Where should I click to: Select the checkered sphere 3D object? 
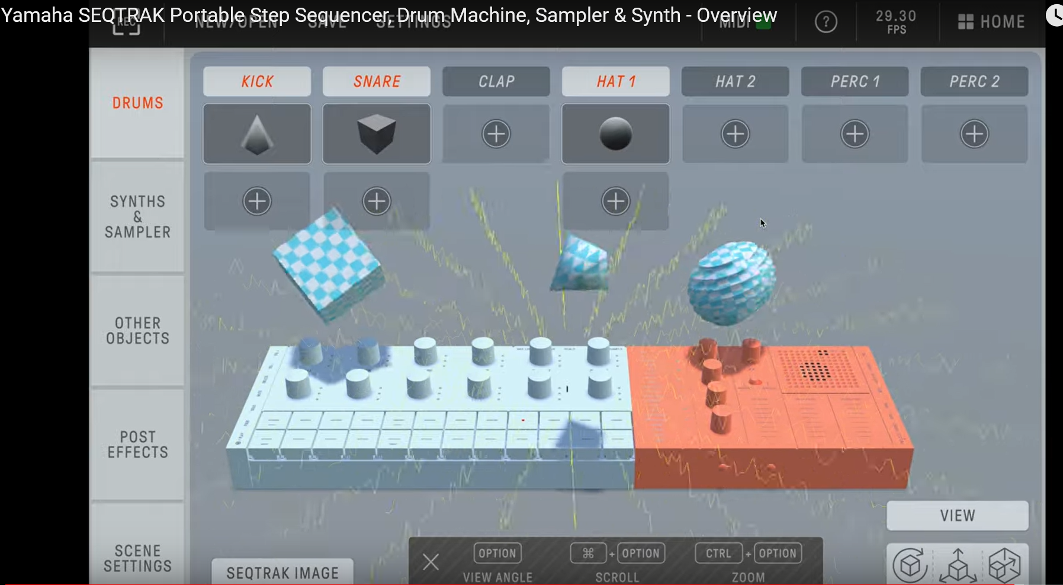pos(732,283)
